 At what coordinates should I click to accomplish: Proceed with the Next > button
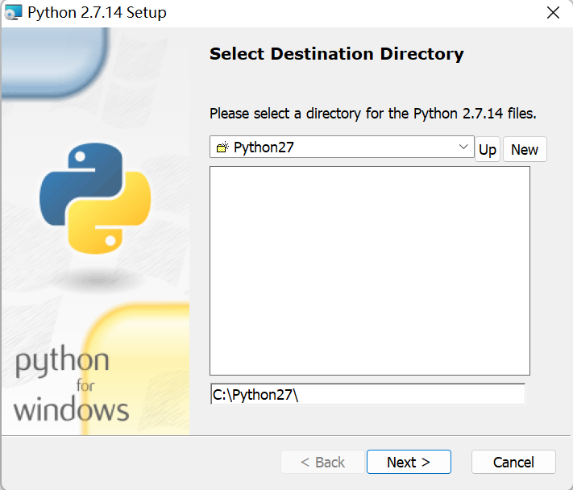click(409, 462)
